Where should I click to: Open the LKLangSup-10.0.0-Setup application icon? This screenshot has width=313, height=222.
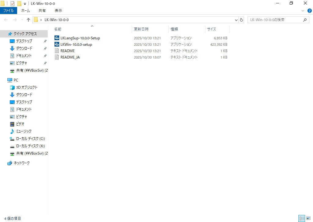57,38
